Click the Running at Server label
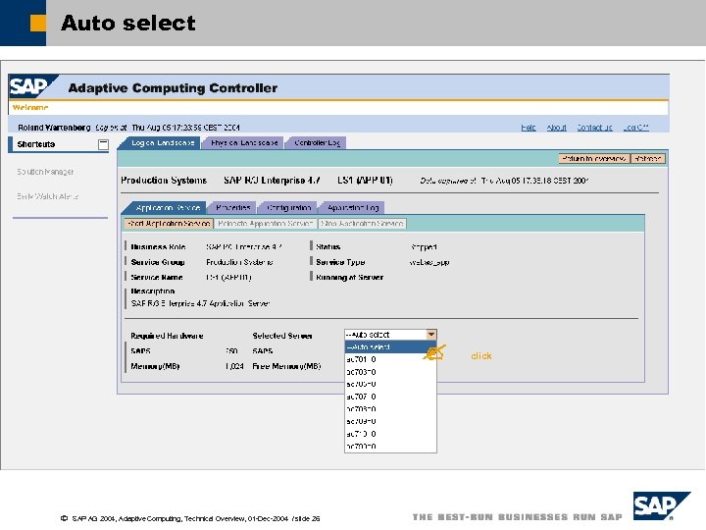 [x=349, y=277]
